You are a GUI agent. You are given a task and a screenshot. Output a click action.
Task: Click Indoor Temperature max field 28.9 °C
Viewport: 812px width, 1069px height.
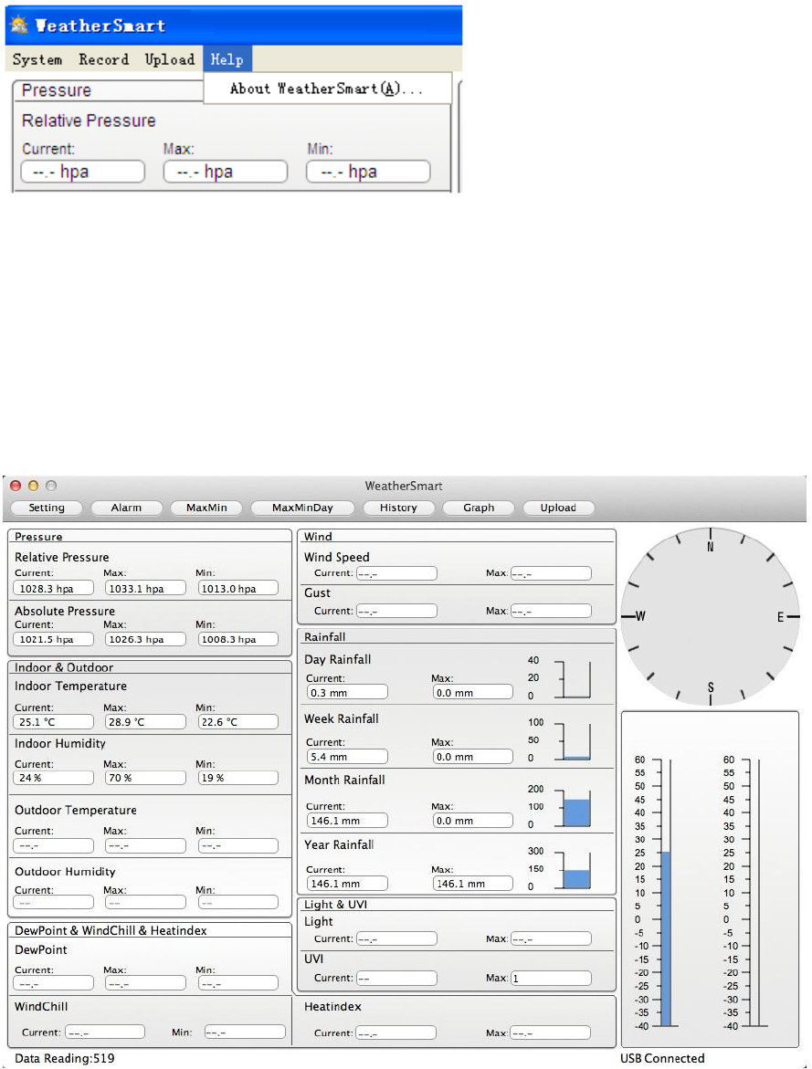[x=145, y=722]
